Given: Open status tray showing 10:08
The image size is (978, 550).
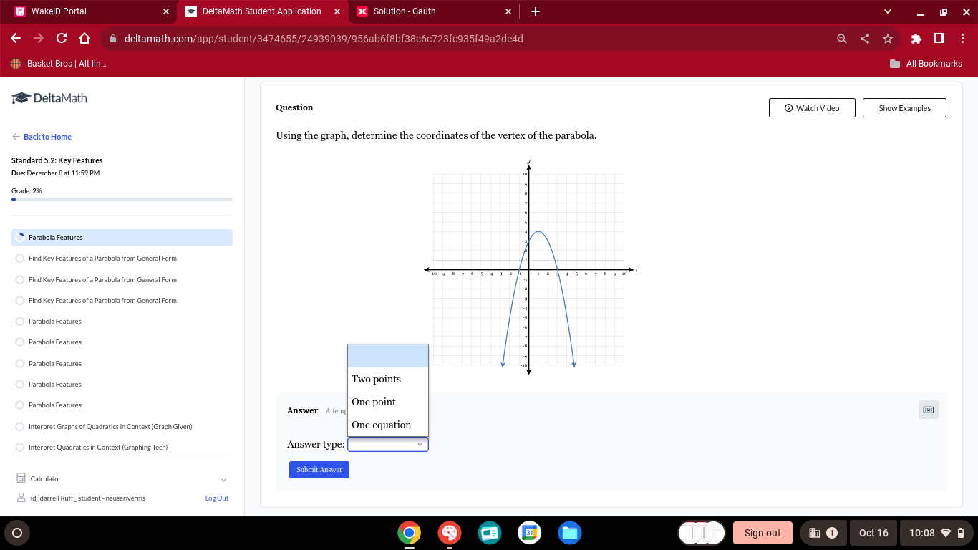Looking at the screenshot, I should 936,533.
